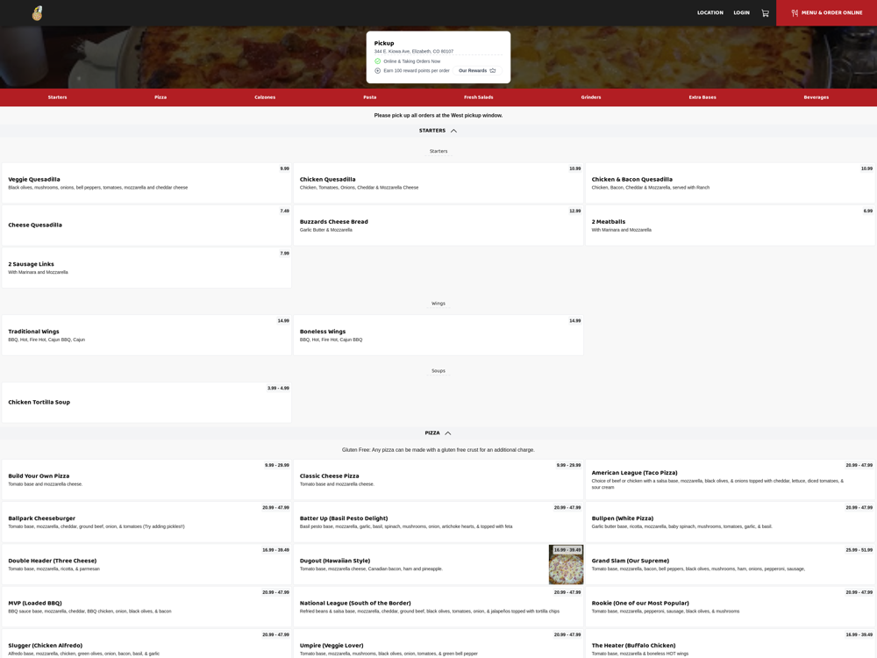Select the Fresh Salads category tab

coord(478,97)
